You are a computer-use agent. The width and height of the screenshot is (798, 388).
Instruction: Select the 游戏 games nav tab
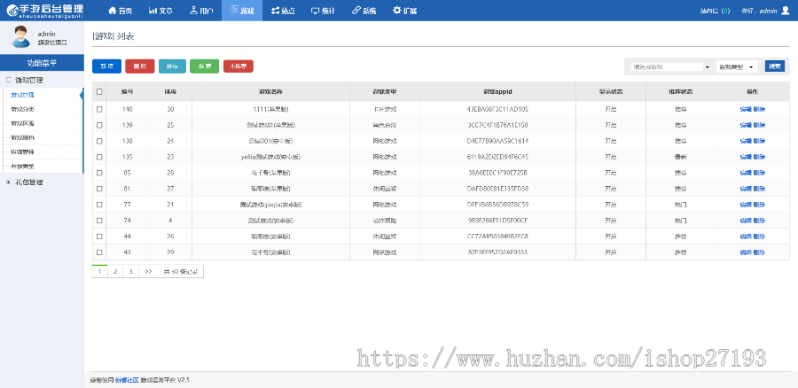[x=242, y=11]
